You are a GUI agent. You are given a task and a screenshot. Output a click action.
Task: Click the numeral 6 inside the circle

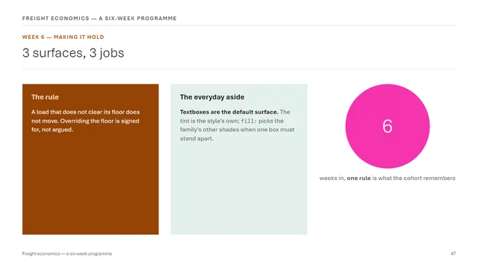point(387,126)
